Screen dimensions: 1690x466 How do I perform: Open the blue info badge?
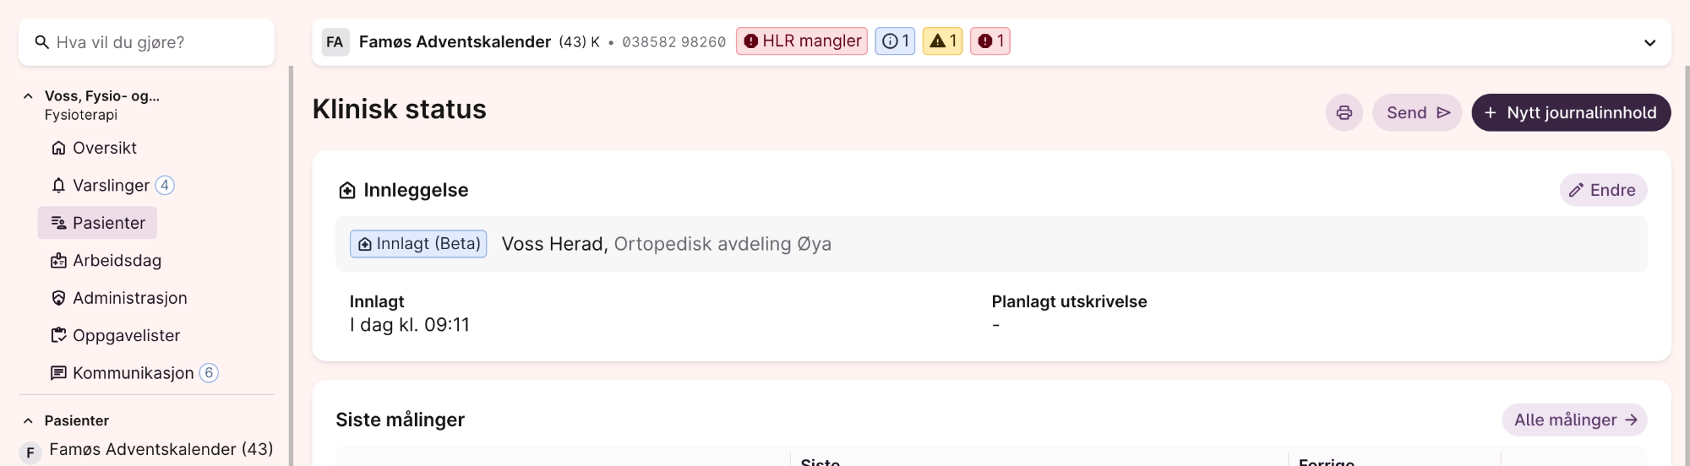(895, 41)
